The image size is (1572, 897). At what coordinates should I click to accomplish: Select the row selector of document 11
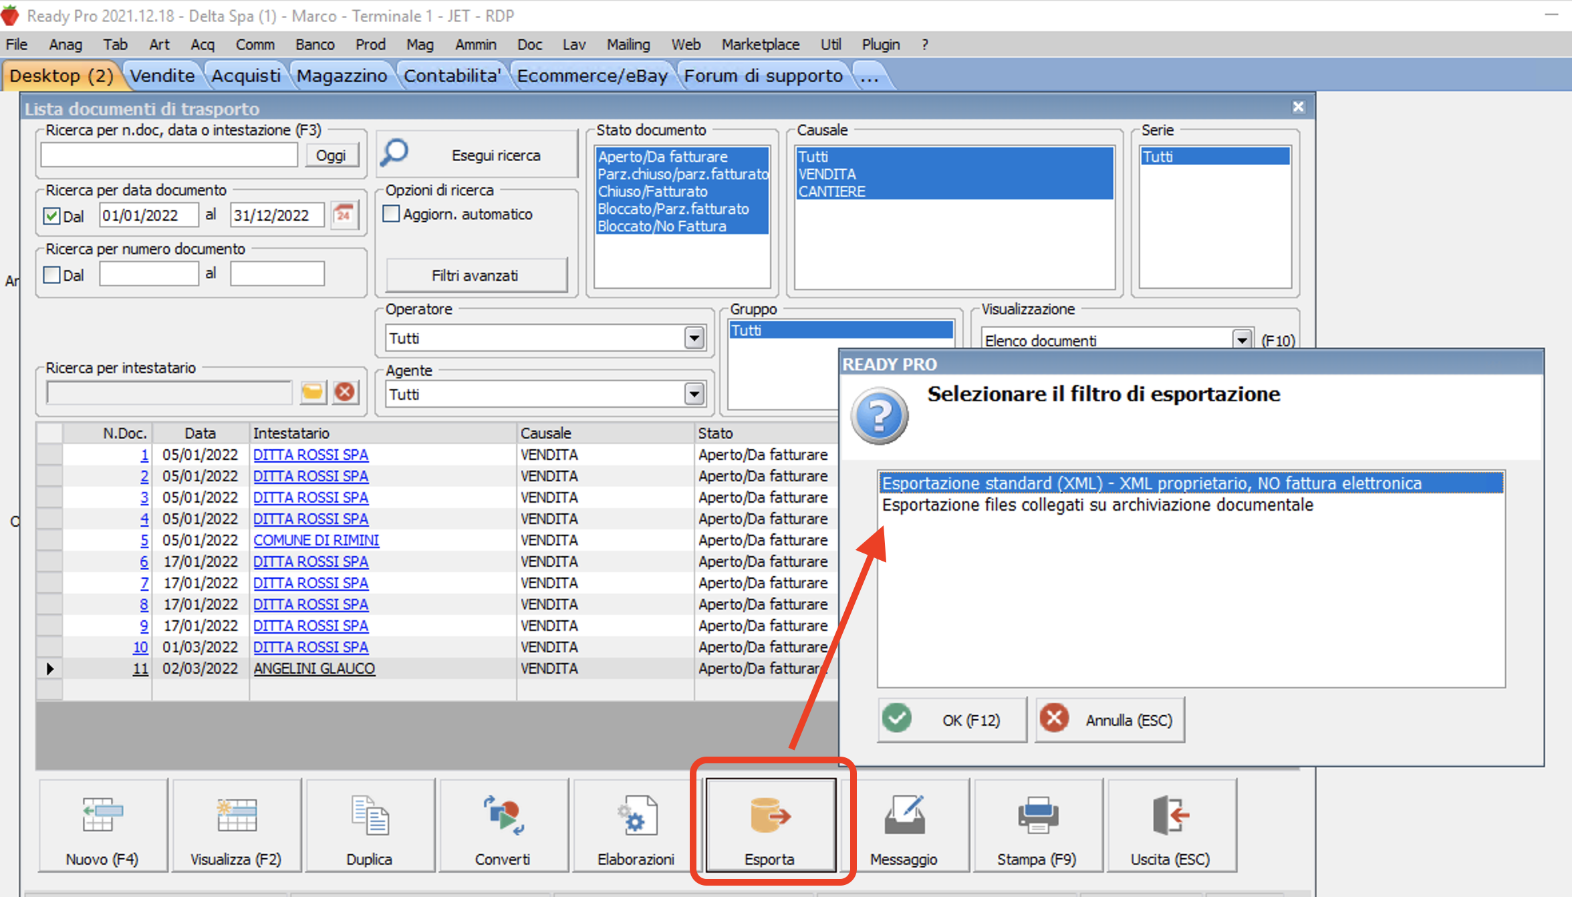click(x=49, y=668)
